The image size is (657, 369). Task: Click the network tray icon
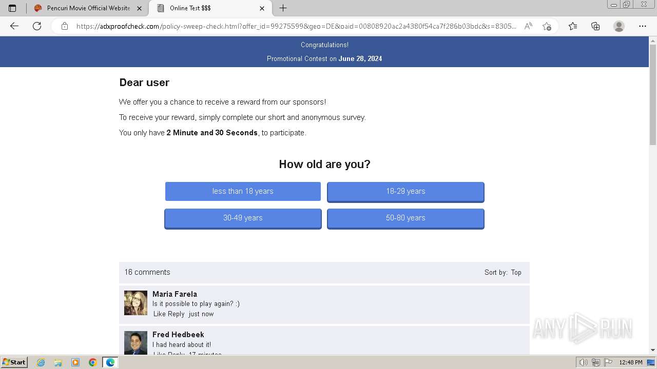595,362
